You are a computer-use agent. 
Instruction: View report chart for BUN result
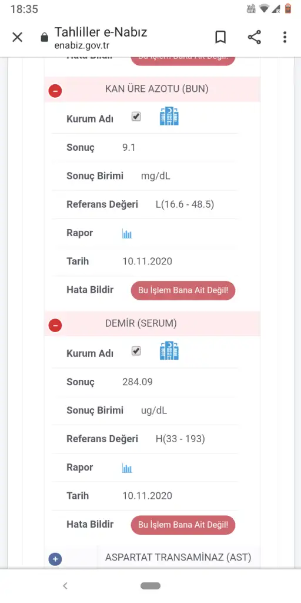[x=127, y=233]
